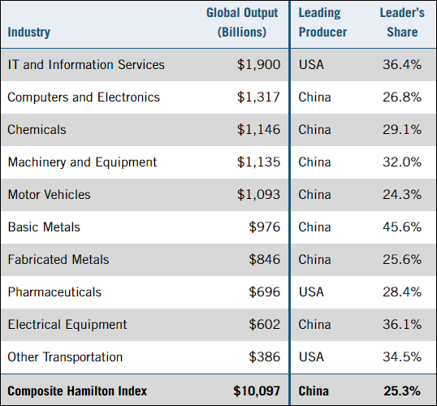This screenshot has height=406, width=437.
Task: Select the Motor Vehicles row label
Action: pyautogui.click(x=49, y=195)
